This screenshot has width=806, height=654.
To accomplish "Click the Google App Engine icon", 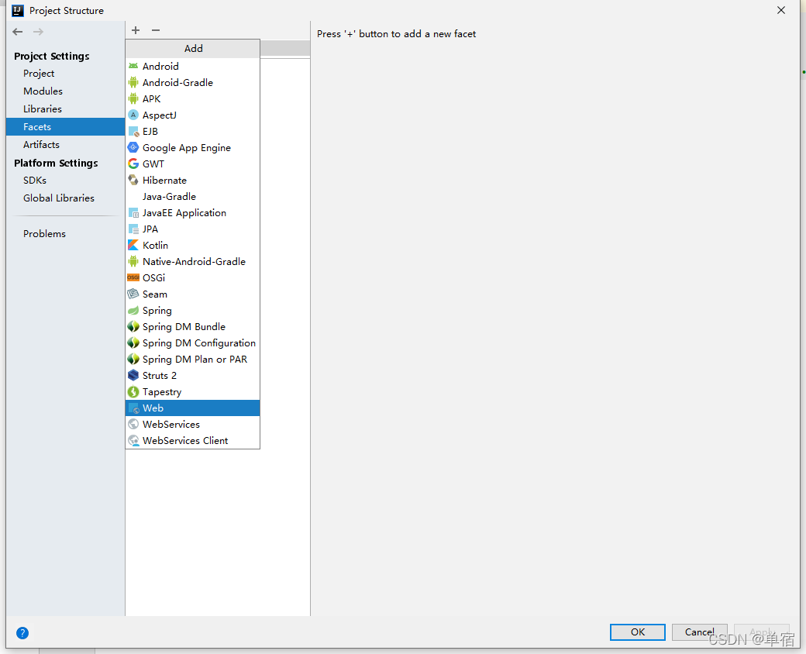I will coord(133,147).
